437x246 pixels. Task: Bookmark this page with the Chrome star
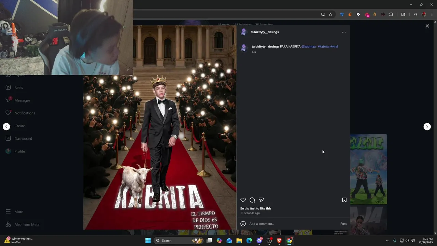coord(330,14)
